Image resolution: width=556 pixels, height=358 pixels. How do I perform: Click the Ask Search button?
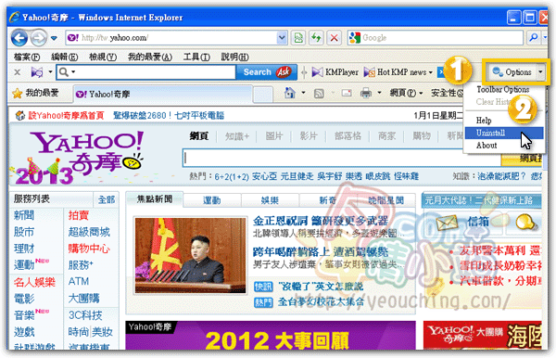point(266,72)
